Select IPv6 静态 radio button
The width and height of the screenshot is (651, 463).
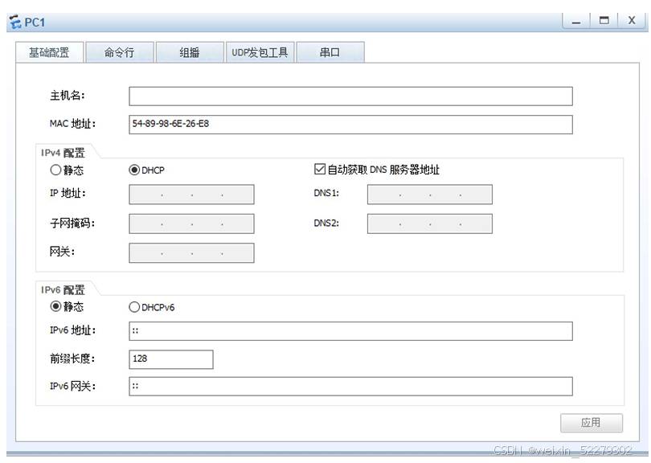pyautogui.click(x=55, y=306)
